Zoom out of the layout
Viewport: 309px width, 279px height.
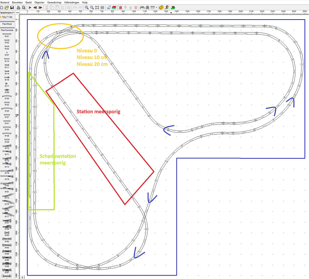point(92,8)
